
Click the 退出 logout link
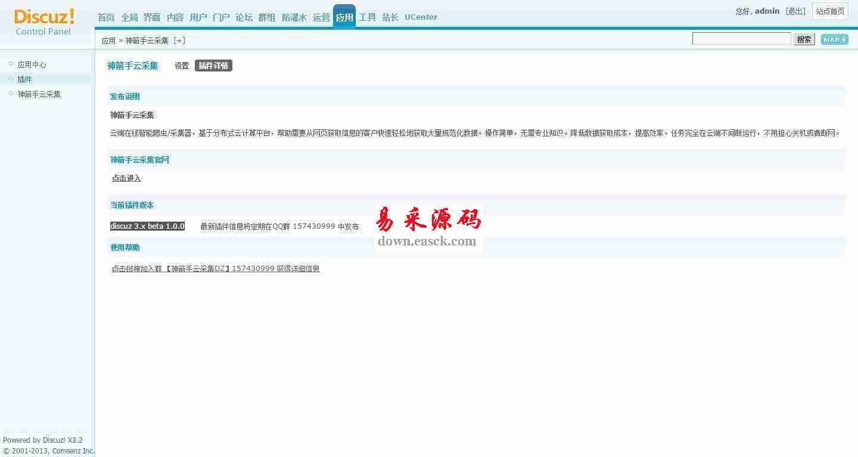(795, 11)
